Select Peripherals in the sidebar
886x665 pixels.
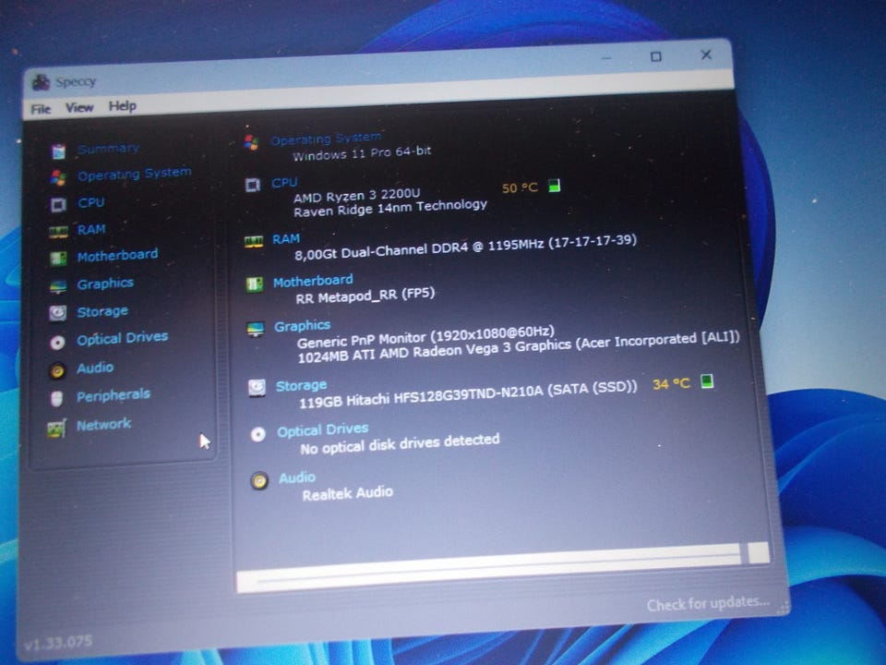(114, 395)
